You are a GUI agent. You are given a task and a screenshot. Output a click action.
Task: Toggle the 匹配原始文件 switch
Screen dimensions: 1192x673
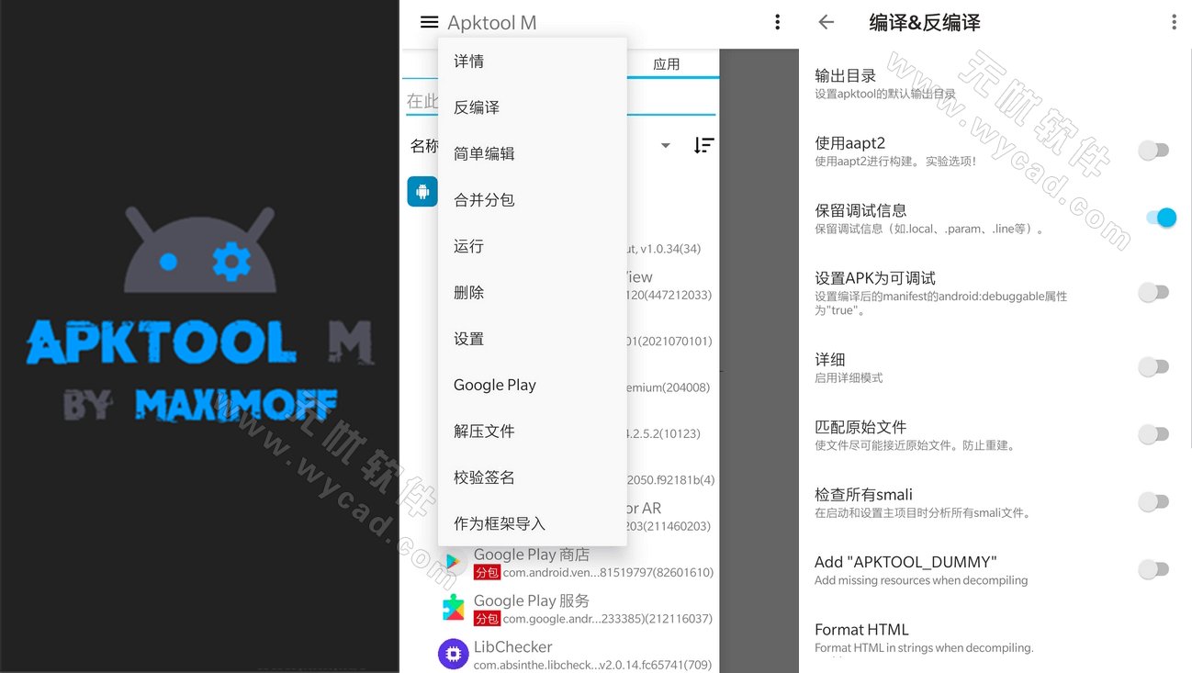click(x=1153, y=434)
